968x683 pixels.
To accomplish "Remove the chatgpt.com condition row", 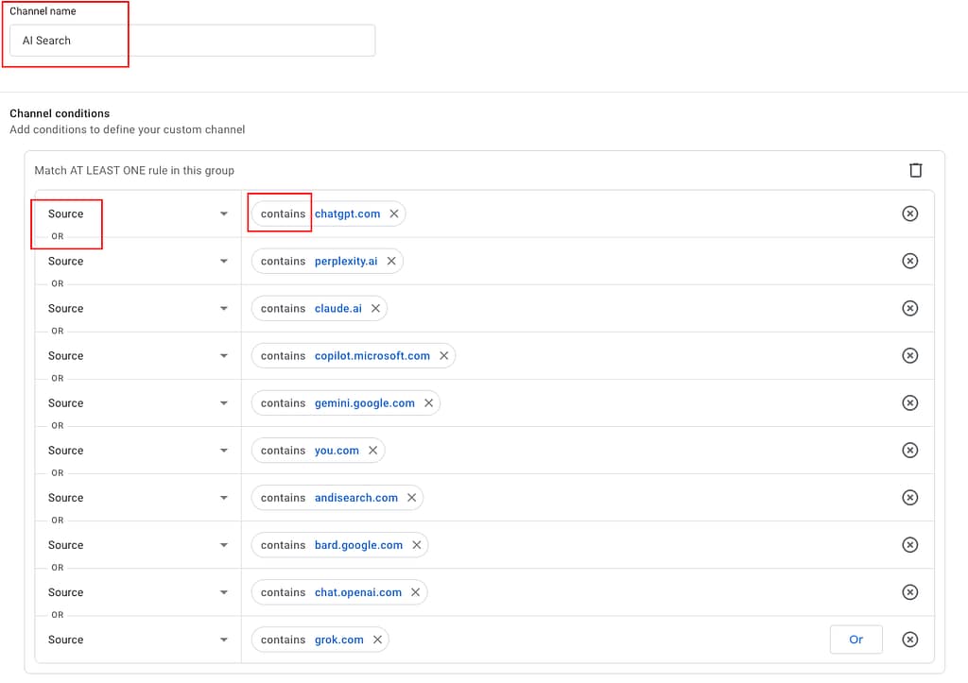I will pos(909,213).
